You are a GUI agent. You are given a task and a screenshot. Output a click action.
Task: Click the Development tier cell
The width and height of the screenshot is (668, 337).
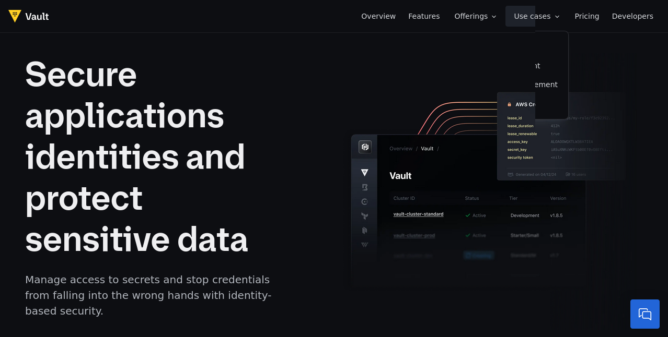(x=525, y=215)
